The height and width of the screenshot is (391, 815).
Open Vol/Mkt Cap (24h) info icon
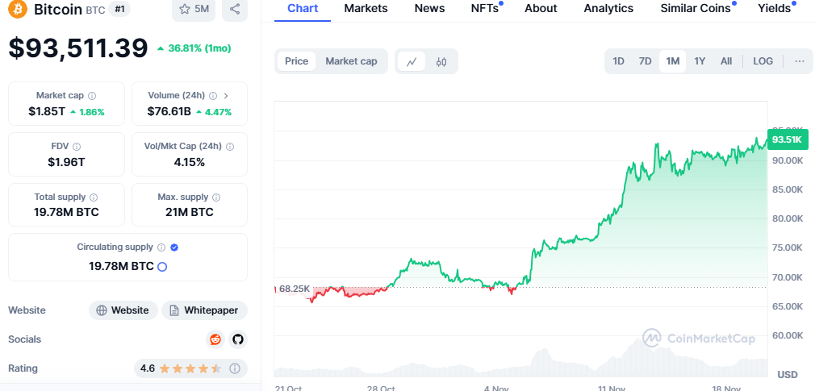pos(230,147)
